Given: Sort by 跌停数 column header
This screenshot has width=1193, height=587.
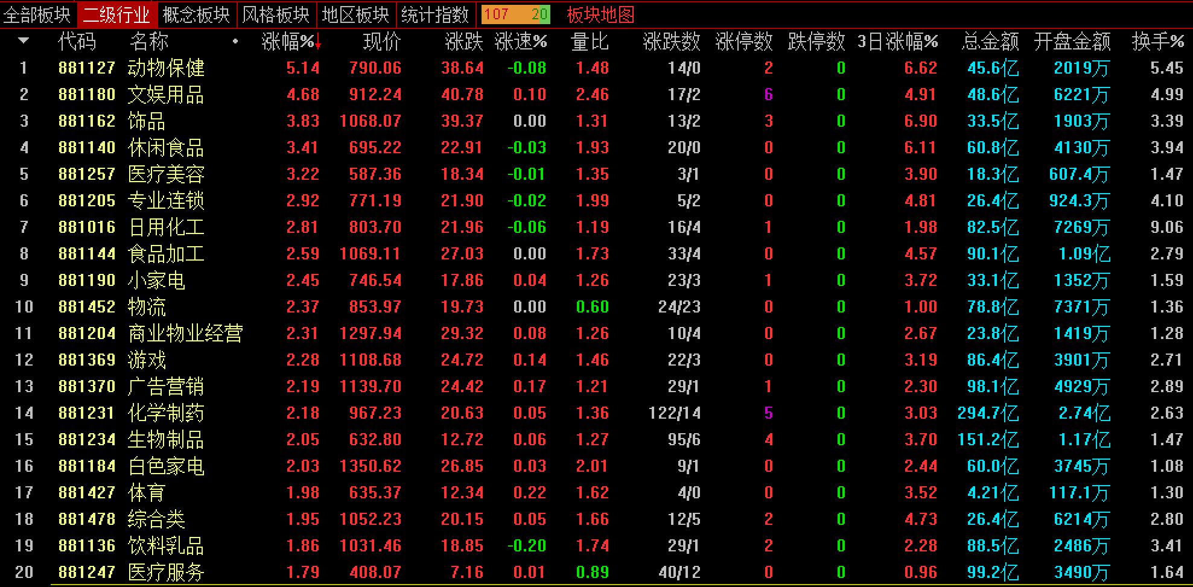Looking at the screenshot, I should click(816, 42).
